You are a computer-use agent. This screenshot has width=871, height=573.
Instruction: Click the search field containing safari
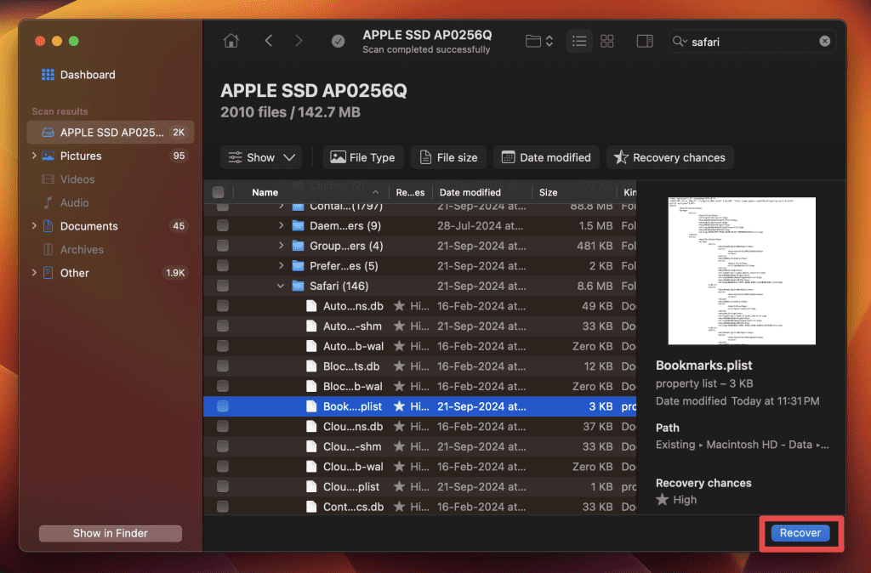click(752, 42)
